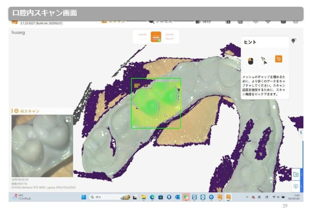The height and width of the screenshot is (216, 312).
Task: Click the lightbulb hint icon
Action: (294, 41)
